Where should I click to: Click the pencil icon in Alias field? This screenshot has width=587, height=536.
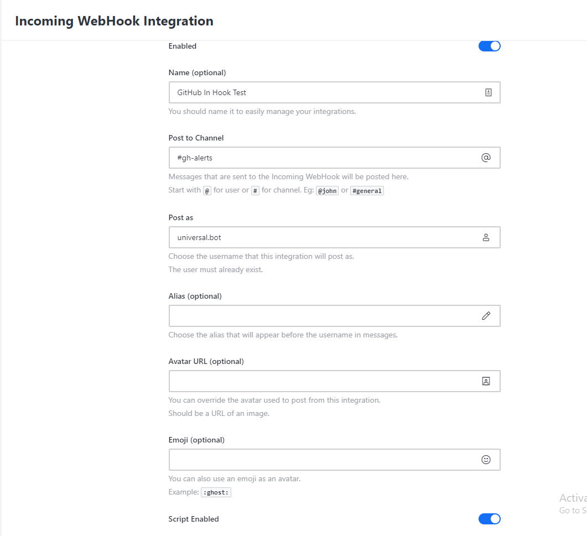click(486, 316)
